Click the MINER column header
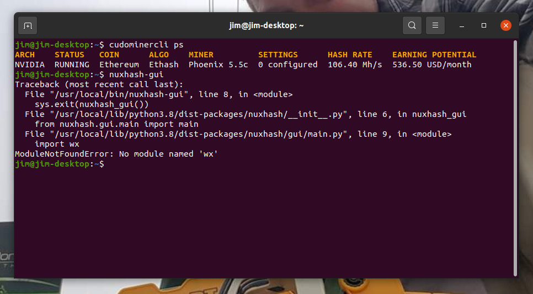This screenshot has height=294, width=533. coord(201,55)
